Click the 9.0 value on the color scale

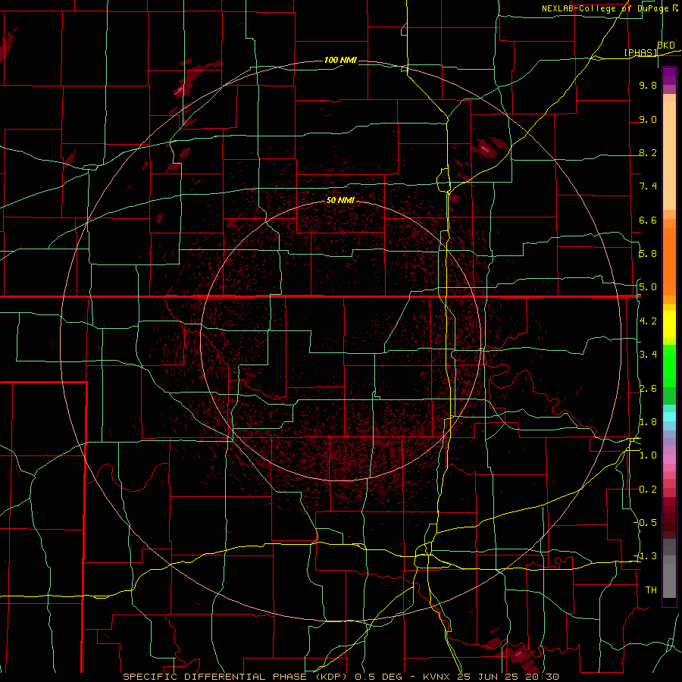pos(648,119)
